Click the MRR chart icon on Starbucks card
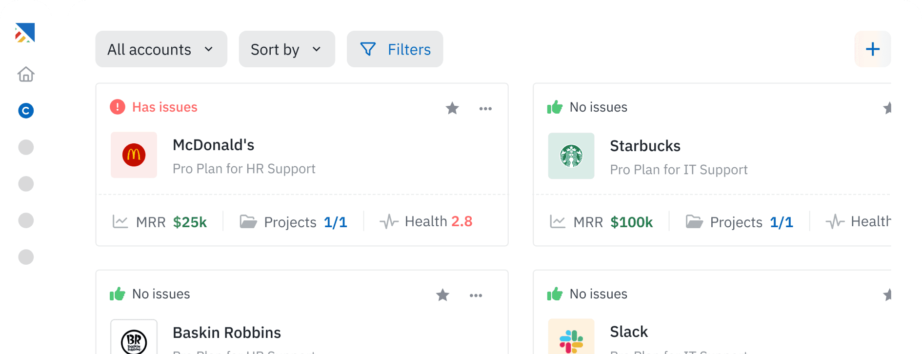This screenshot has height=354, width=922. 558,222
